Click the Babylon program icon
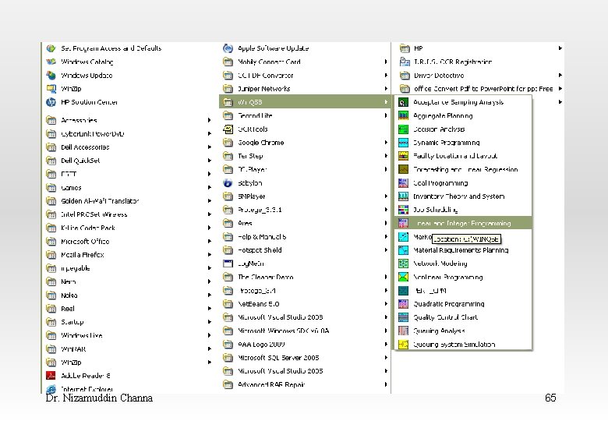This screenshot has height=421, width=608. [228, 183]
